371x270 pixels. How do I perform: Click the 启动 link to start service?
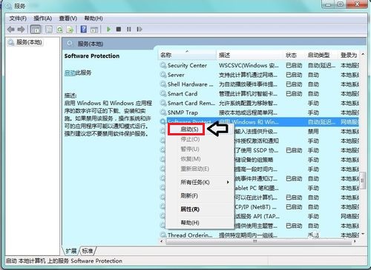[70, 72]
